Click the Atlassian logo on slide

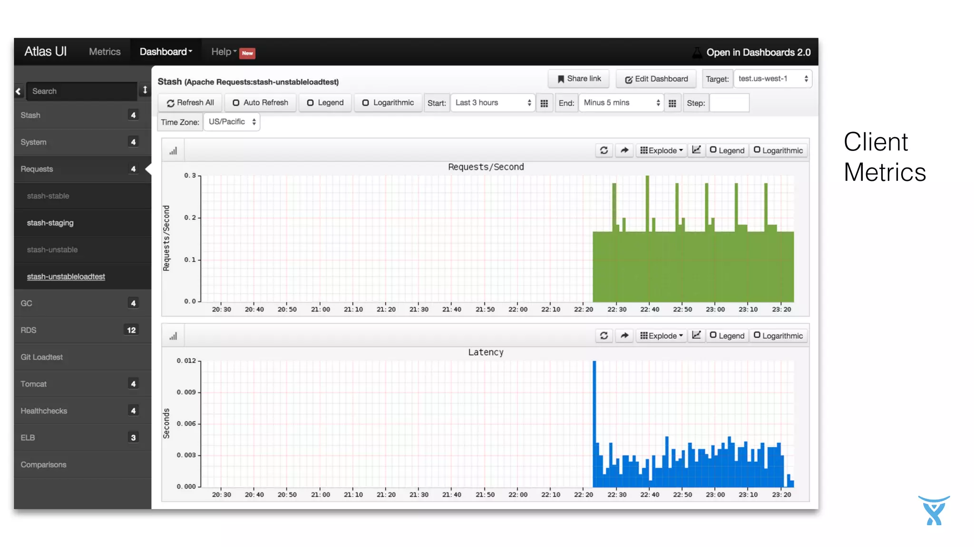click(934, 510)
